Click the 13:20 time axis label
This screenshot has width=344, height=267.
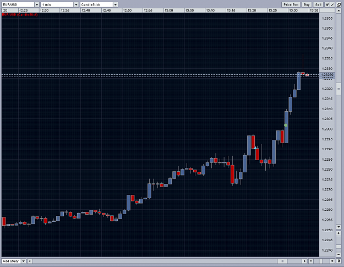(252, 10)
